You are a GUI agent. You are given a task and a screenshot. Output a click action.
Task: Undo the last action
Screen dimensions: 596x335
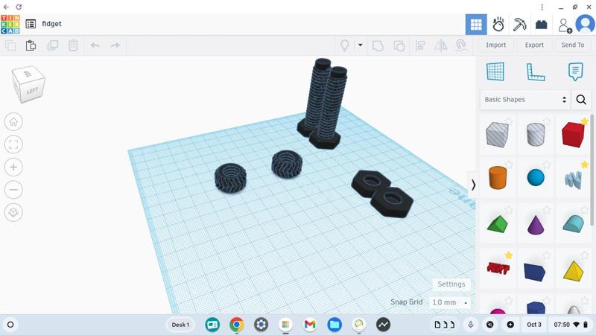click(x=95, y=45)
